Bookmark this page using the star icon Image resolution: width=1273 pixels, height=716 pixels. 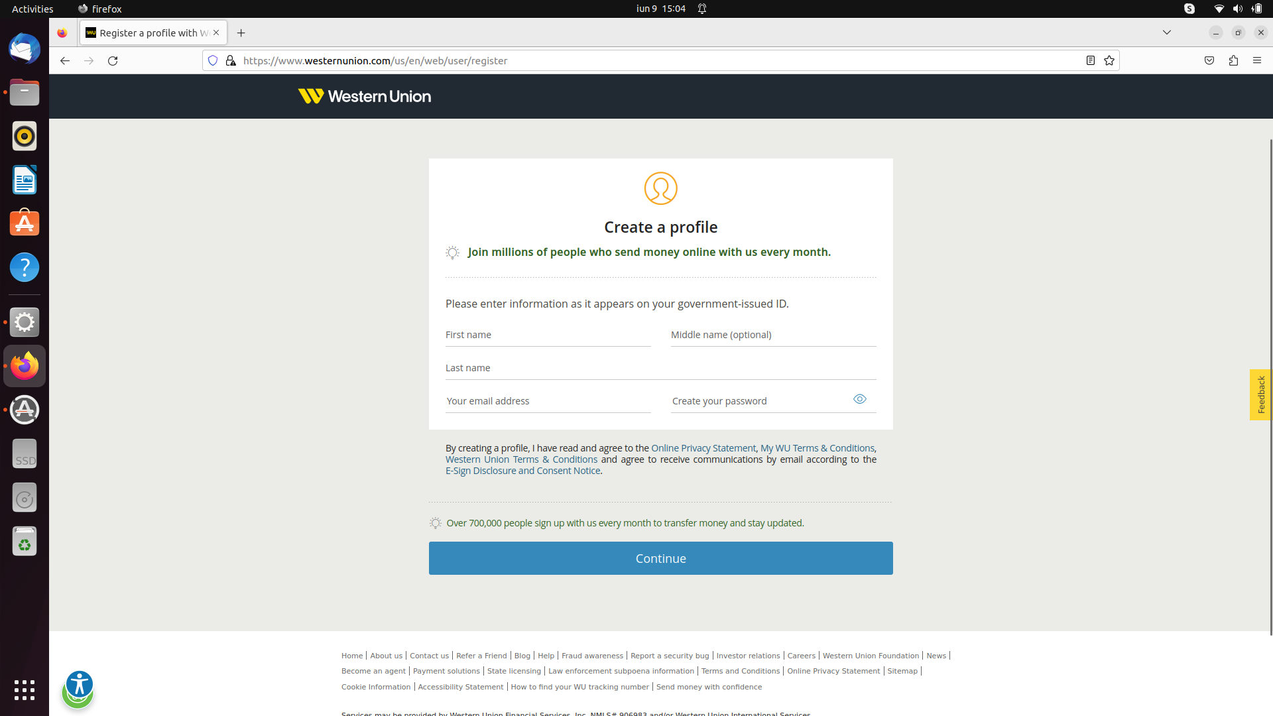(1109, 60)
